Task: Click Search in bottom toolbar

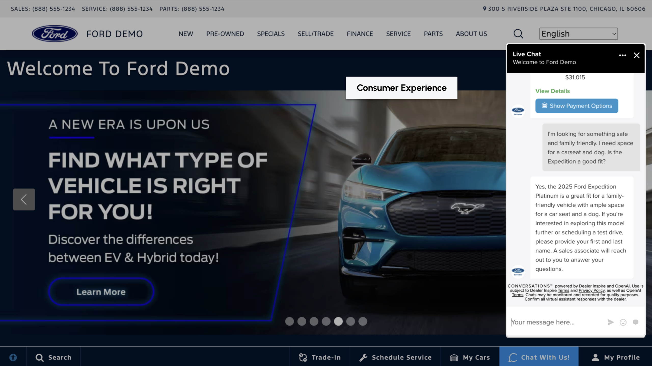Action: pyautogui.click(x=53, y=357)
